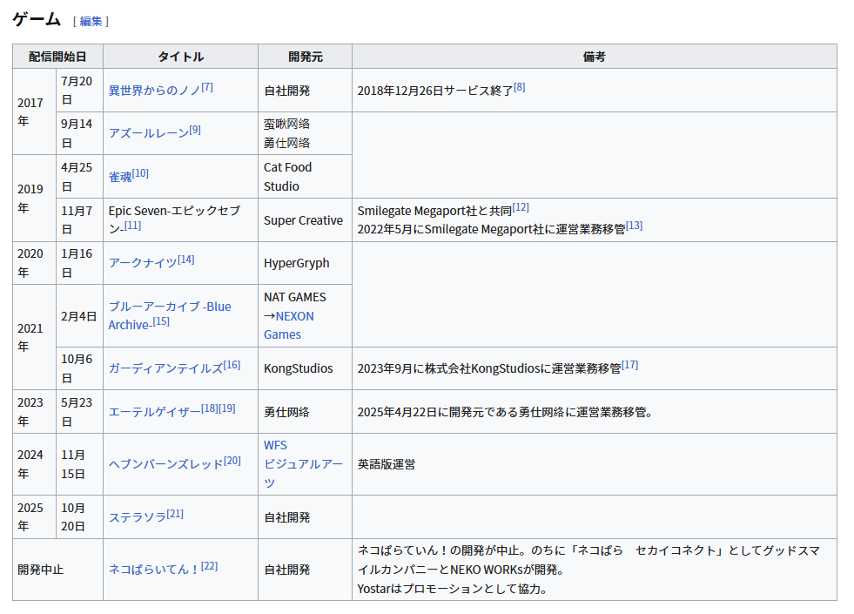This screenshot has width=854, height=614.
Task: Click footnote 17 in ガーディアンテイルズ remarks
Action: 629,365
